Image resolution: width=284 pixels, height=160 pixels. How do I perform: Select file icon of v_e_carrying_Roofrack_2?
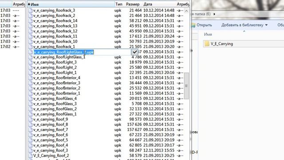click(x=31, y=16)
